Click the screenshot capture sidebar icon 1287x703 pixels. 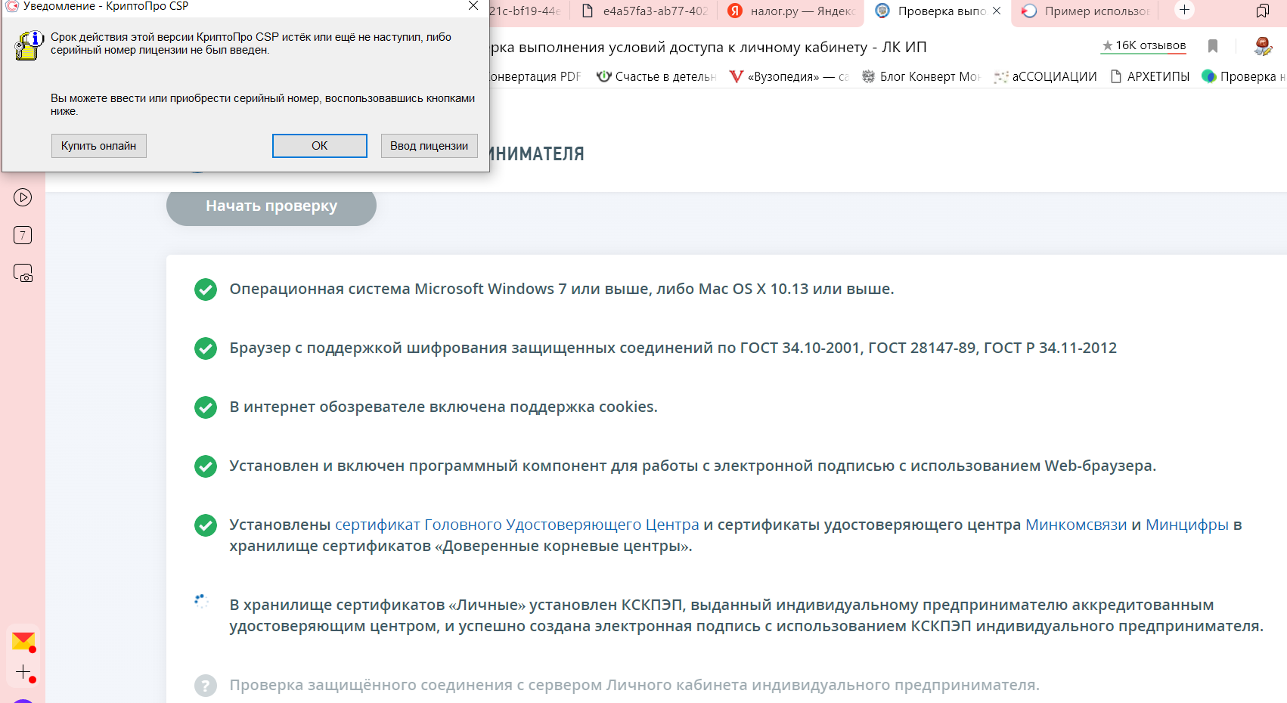(x=23, y=273)
